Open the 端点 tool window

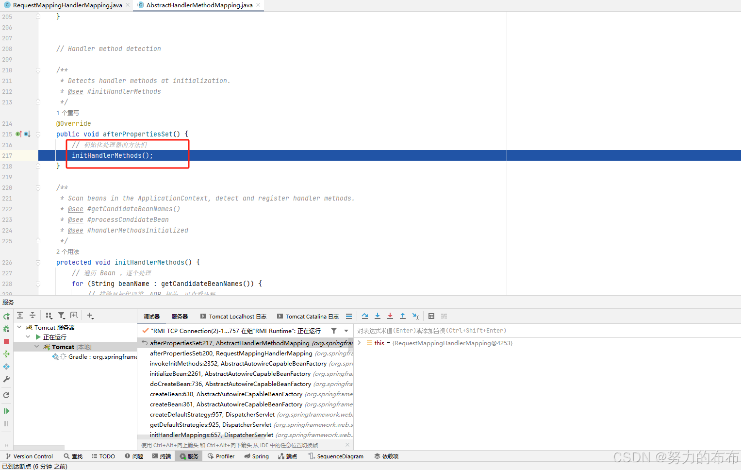(287, 456)
